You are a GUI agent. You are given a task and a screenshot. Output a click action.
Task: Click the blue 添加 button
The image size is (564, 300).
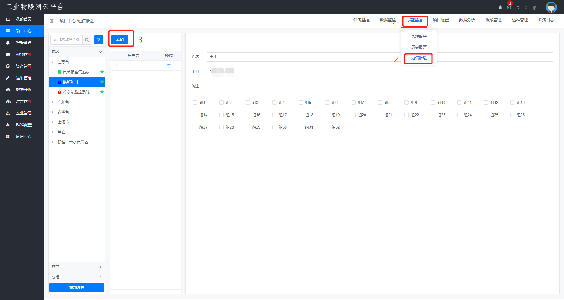coord(120,40)
